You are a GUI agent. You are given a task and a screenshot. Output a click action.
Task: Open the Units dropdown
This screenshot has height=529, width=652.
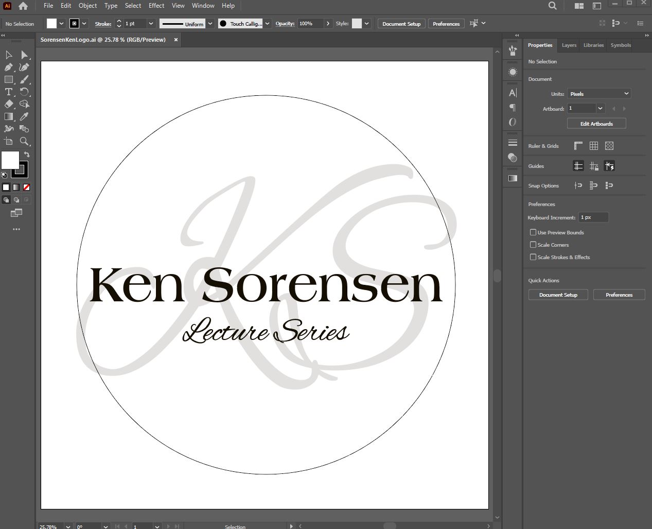tap(599, 94)
